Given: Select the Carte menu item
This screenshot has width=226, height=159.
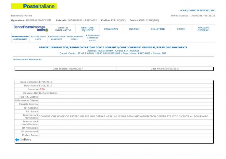Looking at the screenshot, I should tap(181, 29).
